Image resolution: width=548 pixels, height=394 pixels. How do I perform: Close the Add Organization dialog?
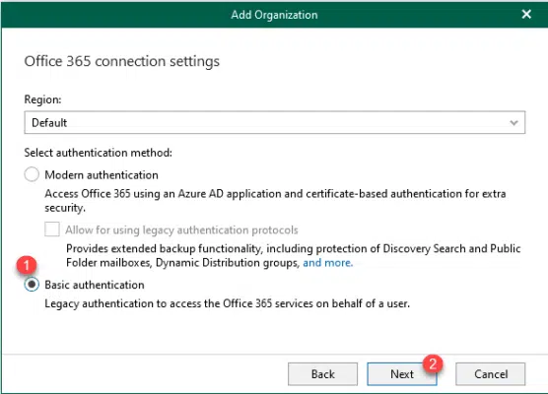[x=526, y=14]
